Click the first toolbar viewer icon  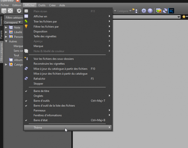pyautogui.click(x=4, y=11)
